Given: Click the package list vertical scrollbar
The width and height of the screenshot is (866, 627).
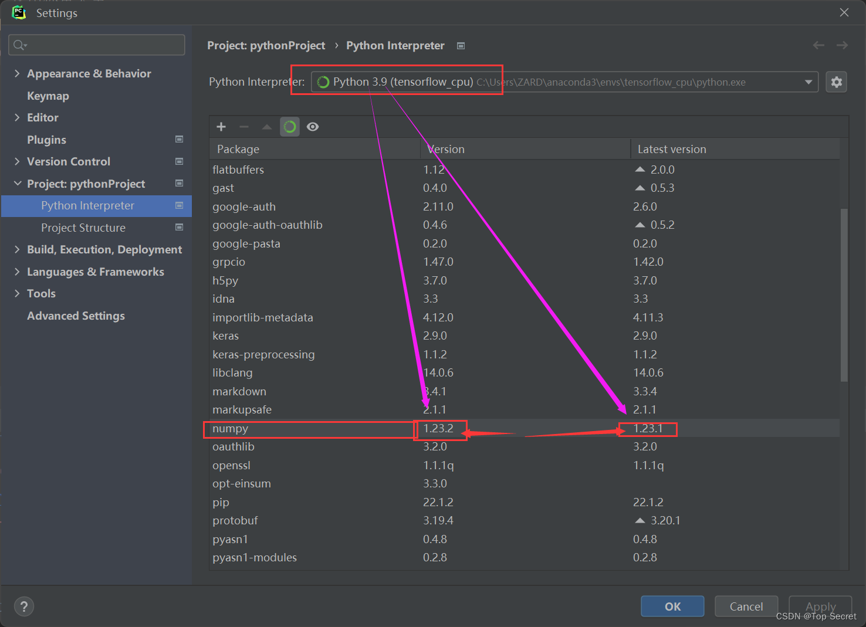Looking at the screenshot, I should [x=844, y=295].
